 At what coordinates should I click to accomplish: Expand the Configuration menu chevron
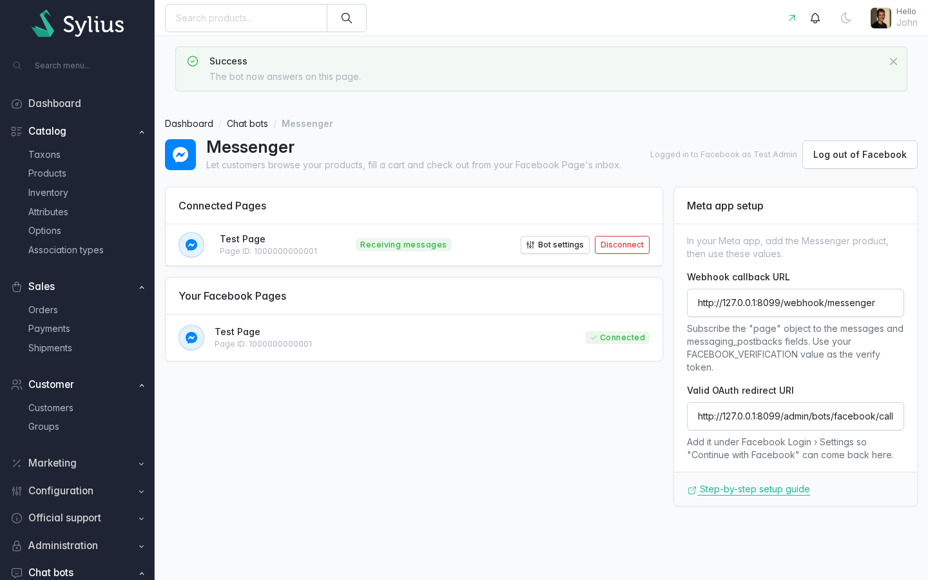click(x=142, y=492)
